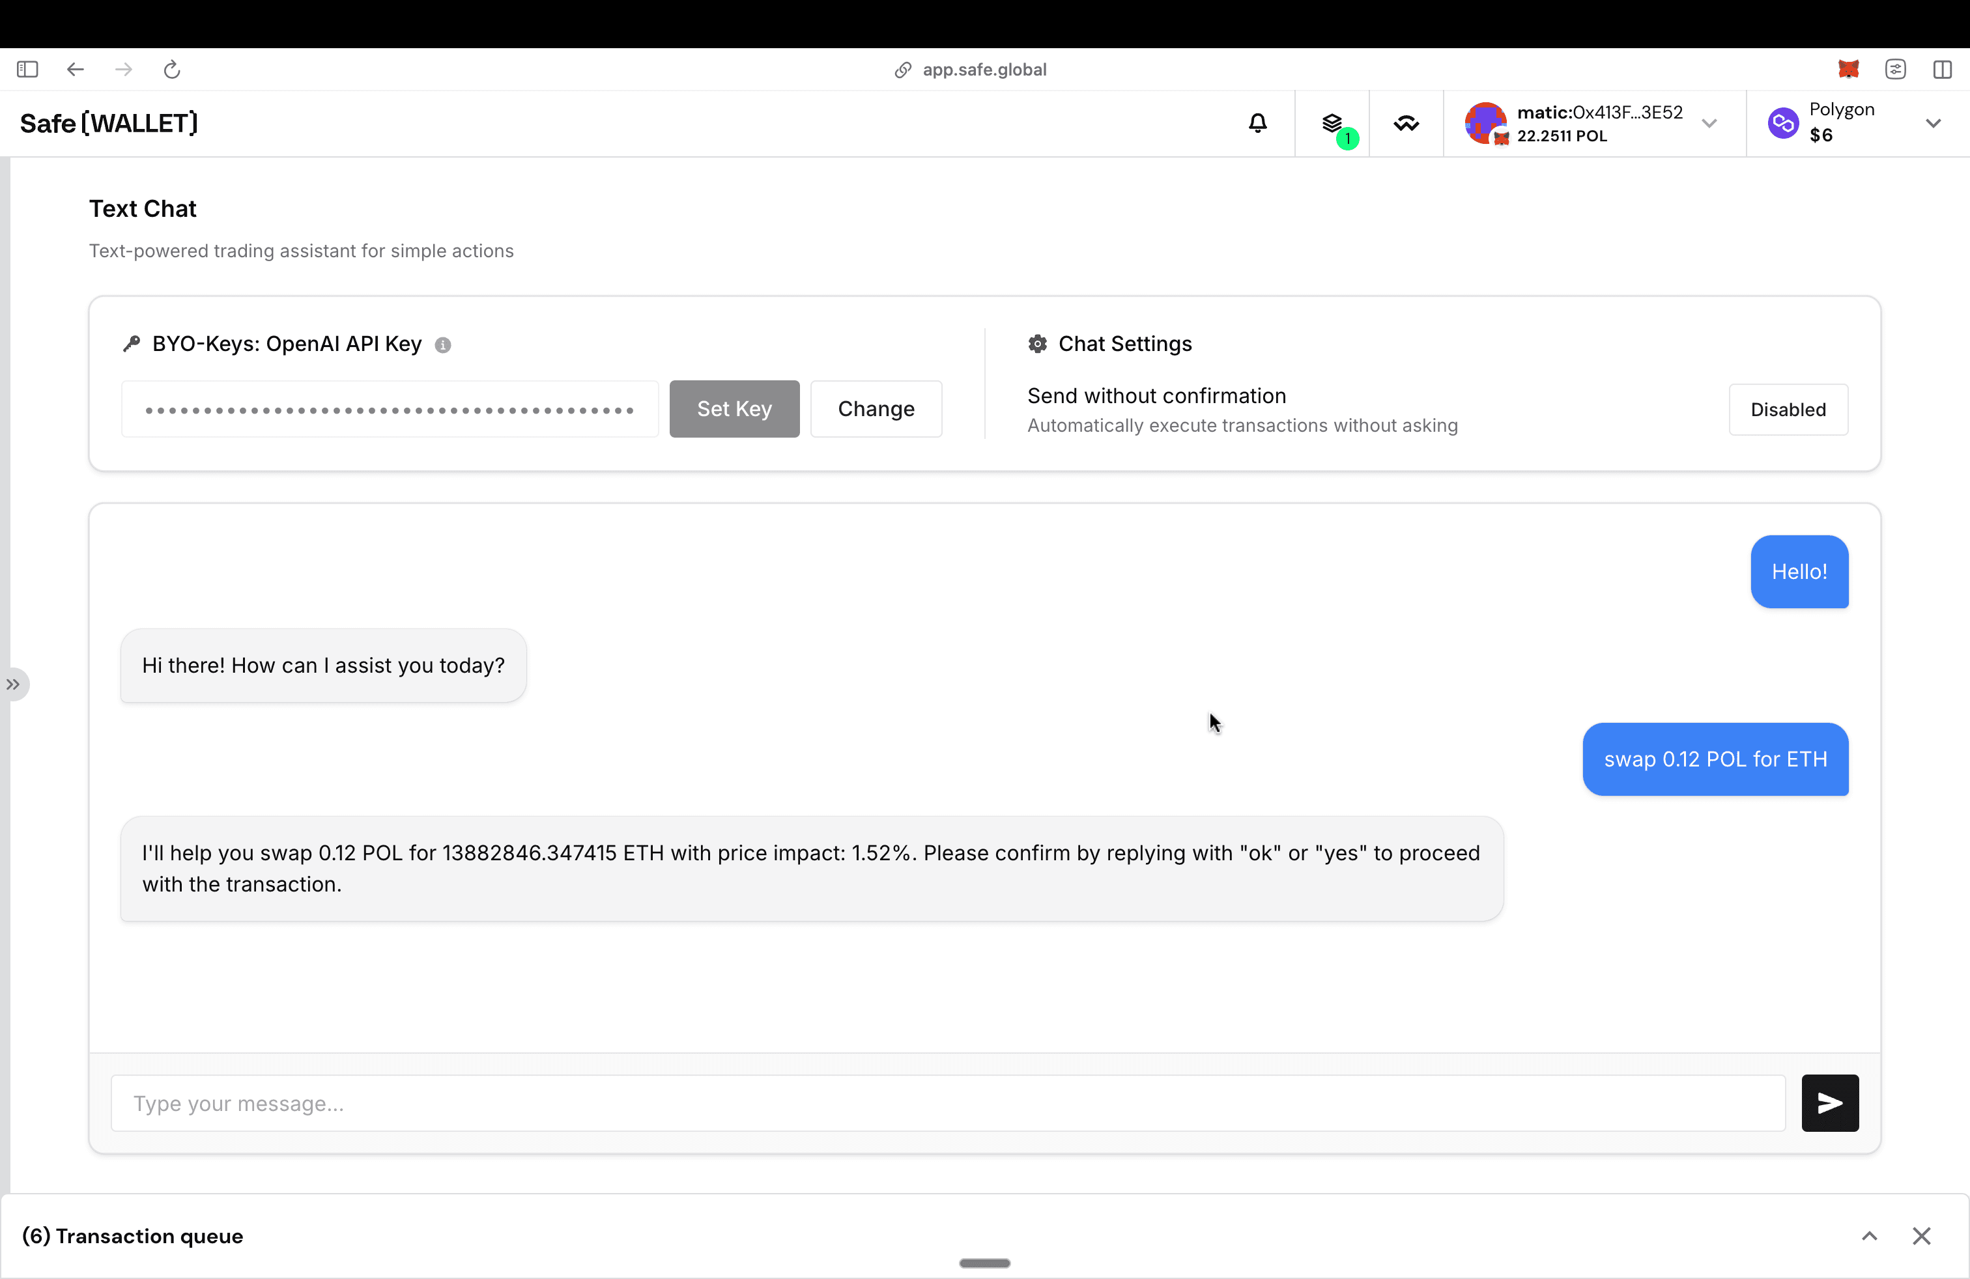Open the Polygon network dropdown
The image size is (1970, 1279).
(x=1932, y=123)
